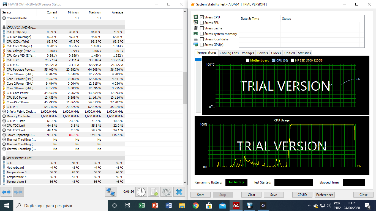Click HWiNFO expand columns blue arrows button
The width and height of the screenshot is (376, 211).
(6, 192)
